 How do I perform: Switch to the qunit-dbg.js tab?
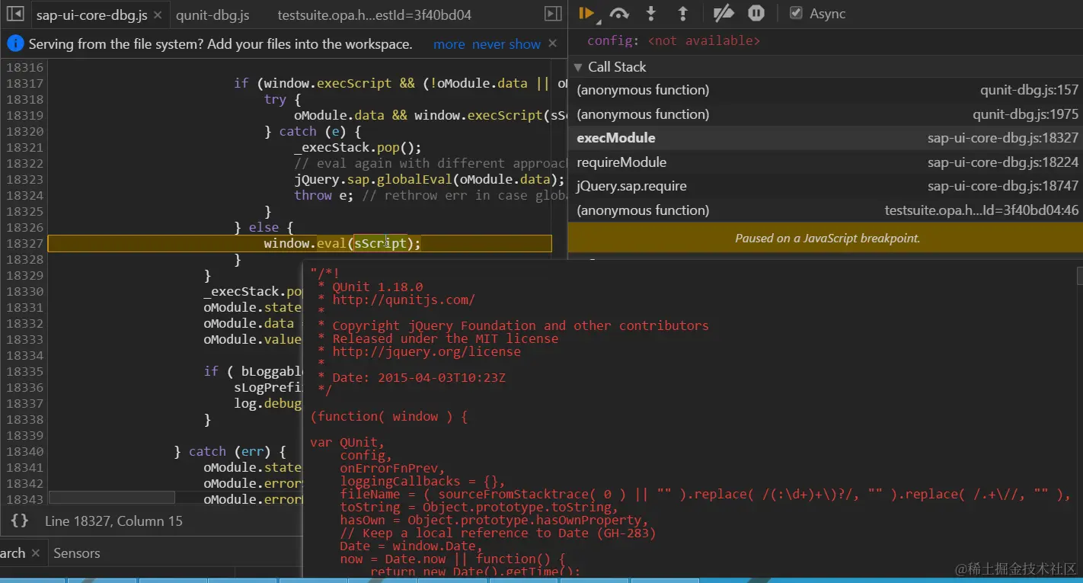click(212, 15)
